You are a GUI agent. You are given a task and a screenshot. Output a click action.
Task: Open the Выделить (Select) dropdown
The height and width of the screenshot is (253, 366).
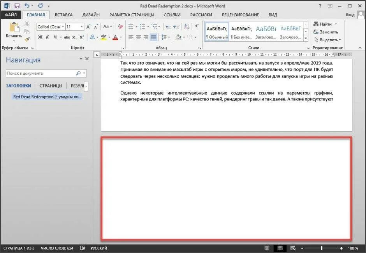(327, 40)
